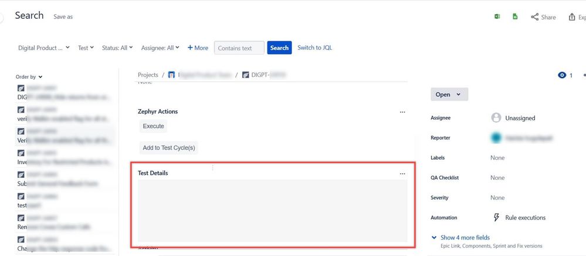Screen dimensions: 586x256
Task: Switch to JQL mode
Action: (x=314, y=48)
